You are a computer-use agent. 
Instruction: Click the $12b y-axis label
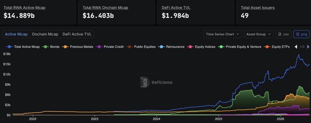6,74
